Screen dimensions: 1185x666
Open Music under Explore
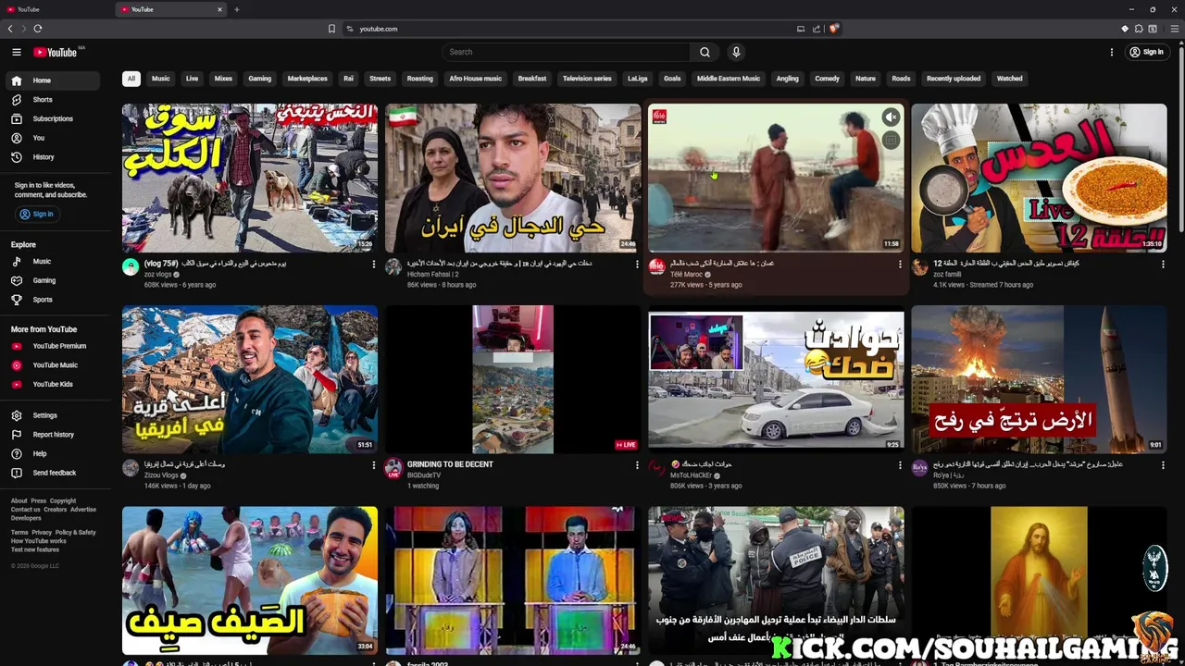pos(52,262)
